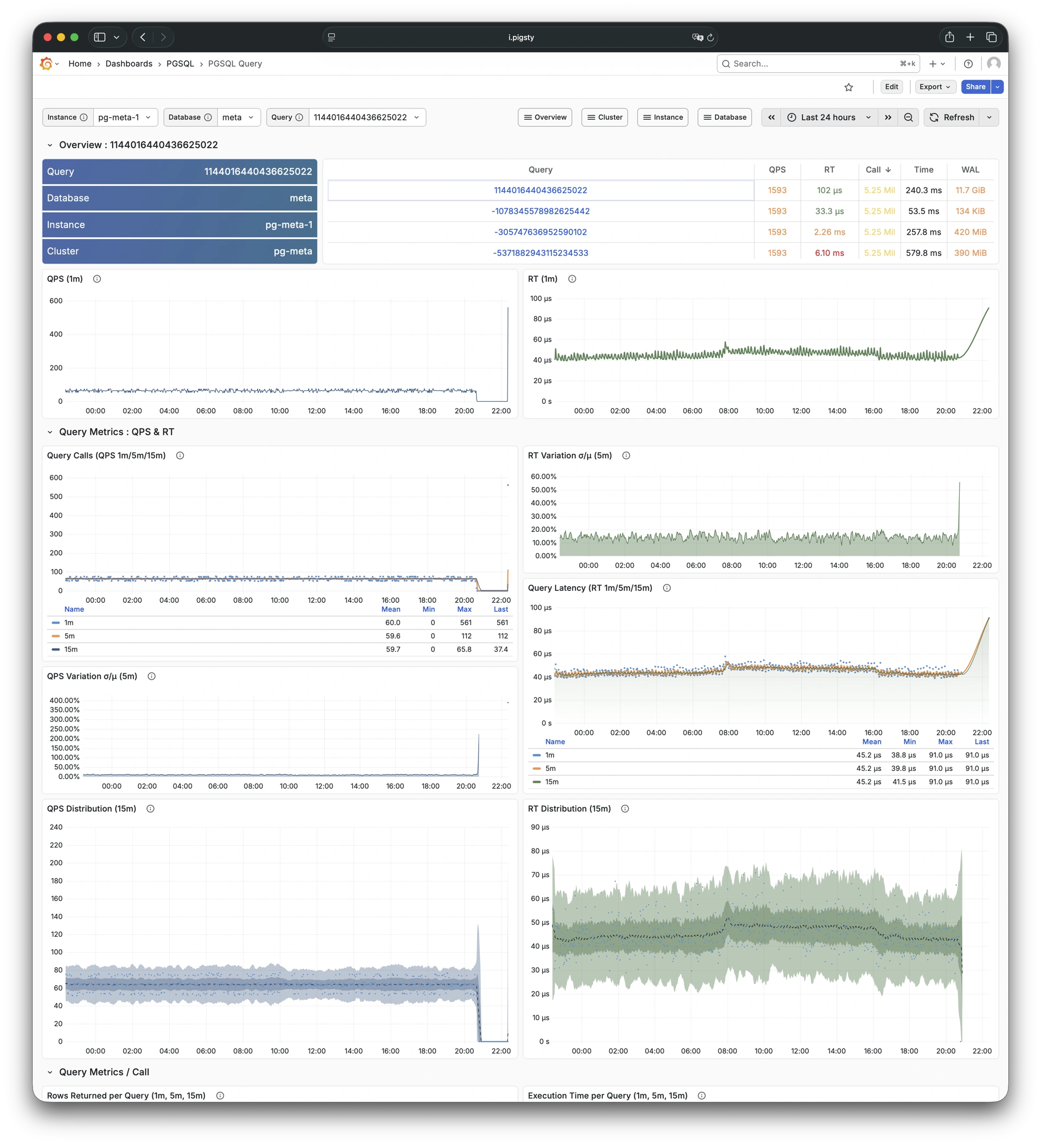Open the user profile avatar
The image size is (1041, 1145).
click(x=994, y=63)
